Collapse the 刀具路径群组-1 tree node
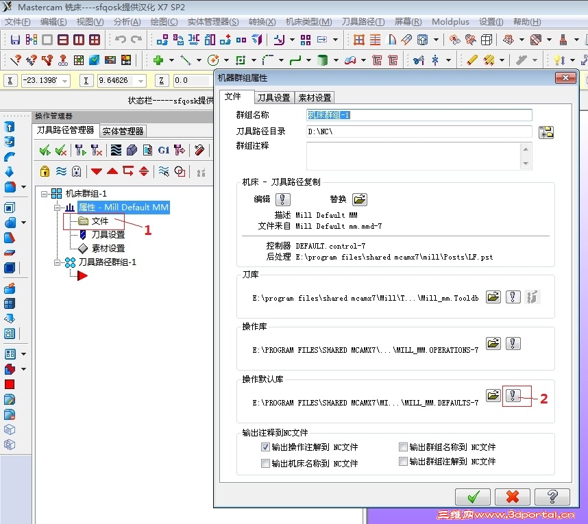 (x=58, y=262)
